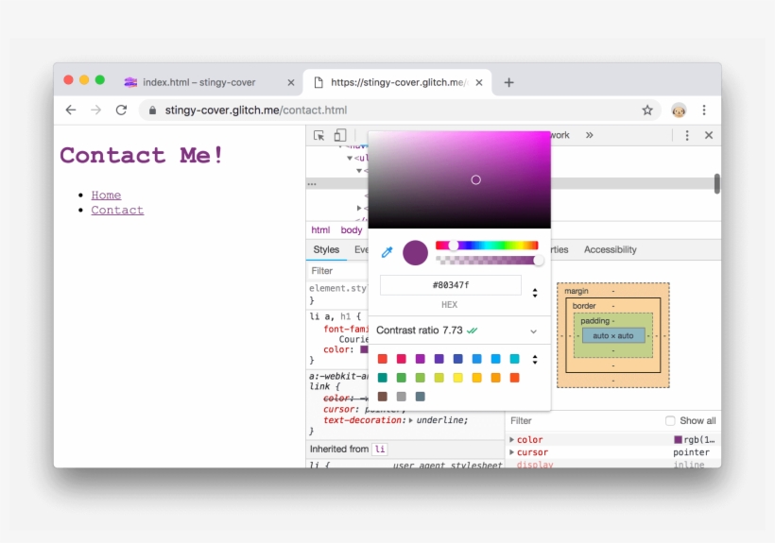The image size is (775, 543).
Task: Click the auto × auto box model content
Action: coord(613,335)
